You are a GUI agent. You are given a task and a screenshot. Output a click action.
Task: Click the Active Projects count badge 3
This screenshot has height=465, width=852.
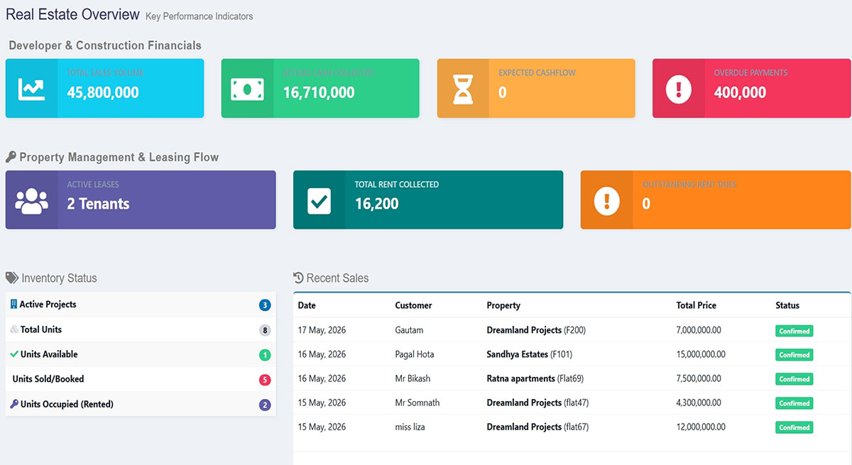tap(265, 305)
